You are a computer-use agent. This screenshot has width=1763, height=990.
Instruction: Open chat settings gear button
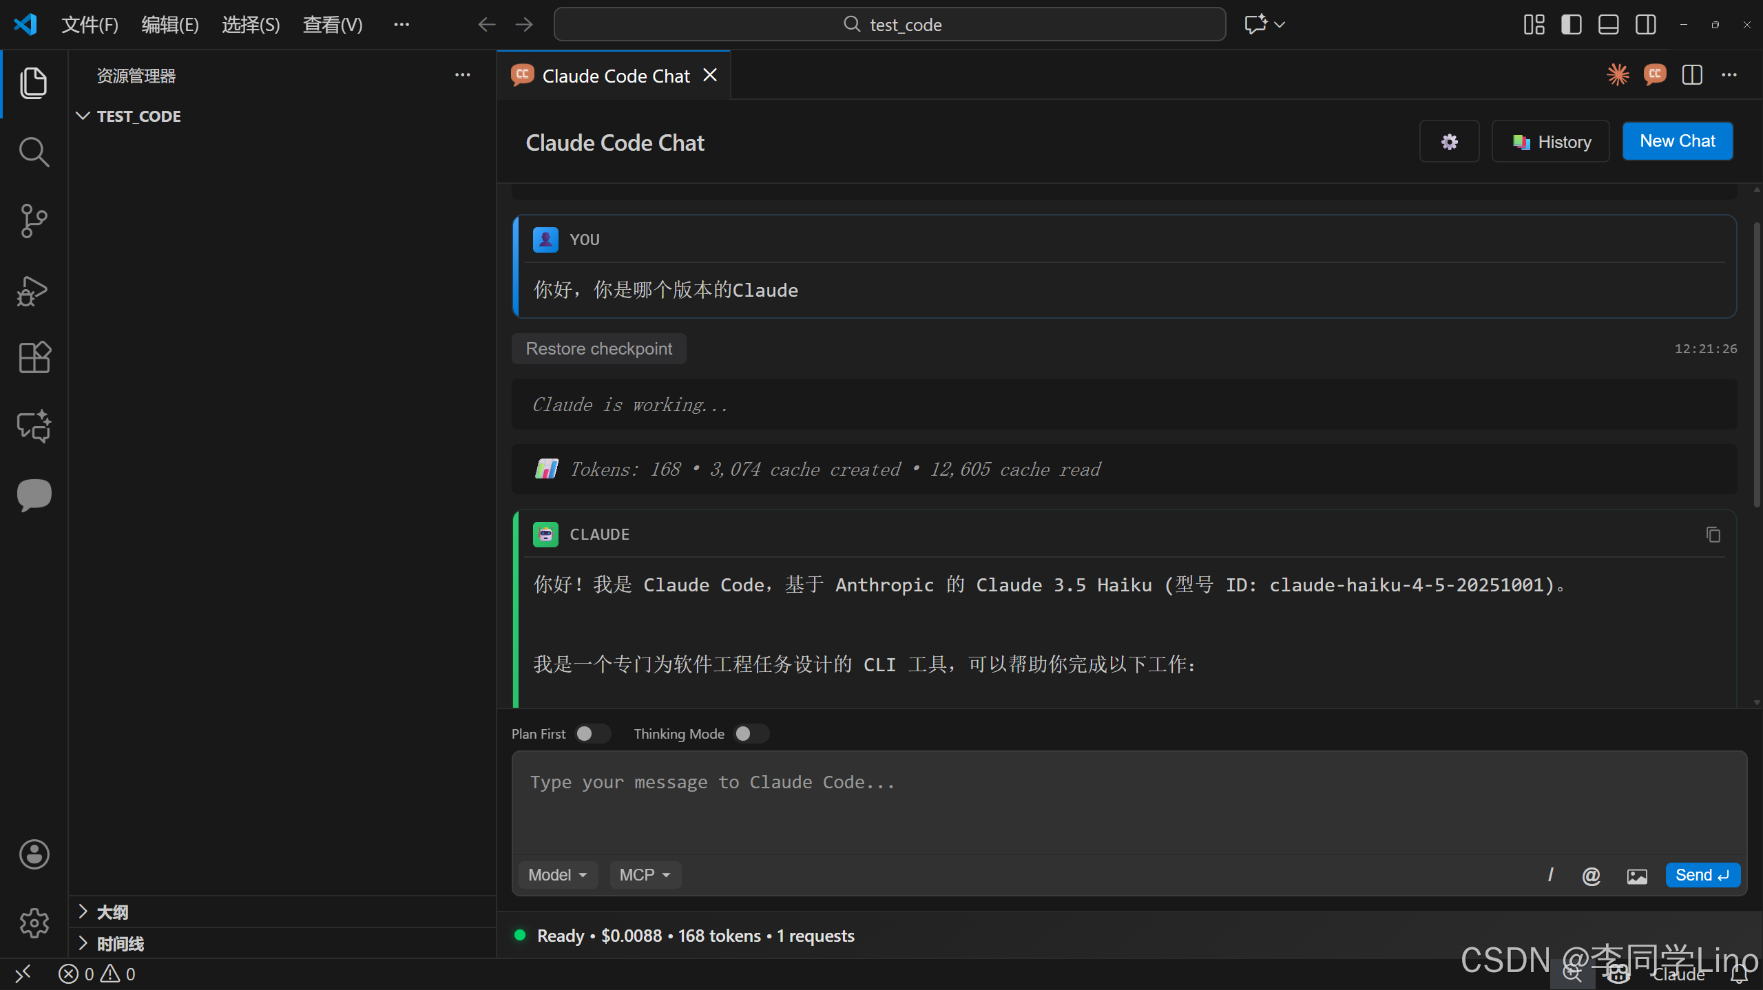click(x=1449, y=142)
